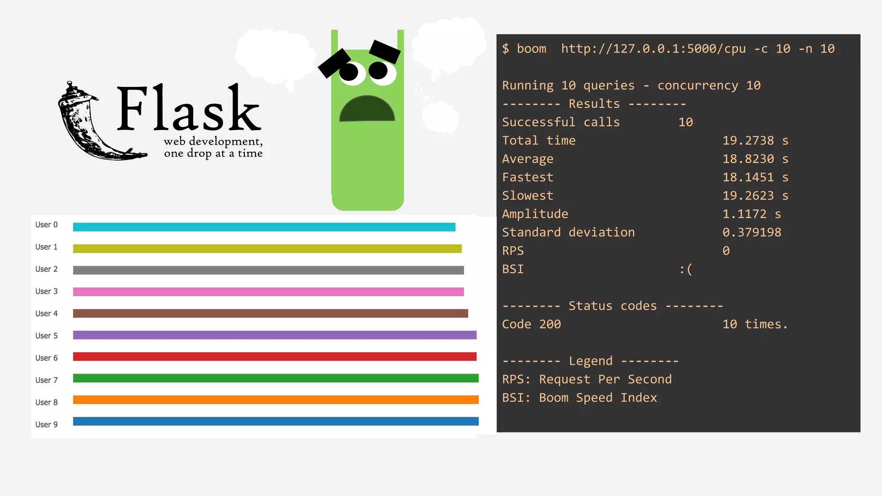Click the Standard deviation value 0.379198
This screenshot has height=496, width=882.
tap(752, 232)
